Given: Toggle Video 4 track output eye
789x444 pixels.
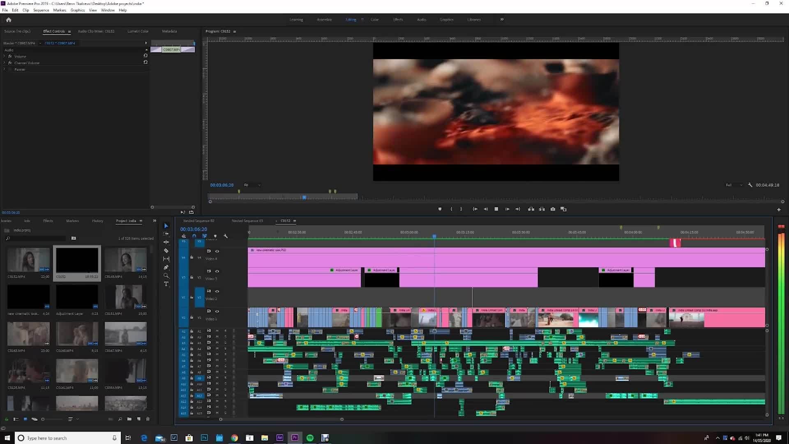Looking at the screenshot, I should tap(217, 251).
